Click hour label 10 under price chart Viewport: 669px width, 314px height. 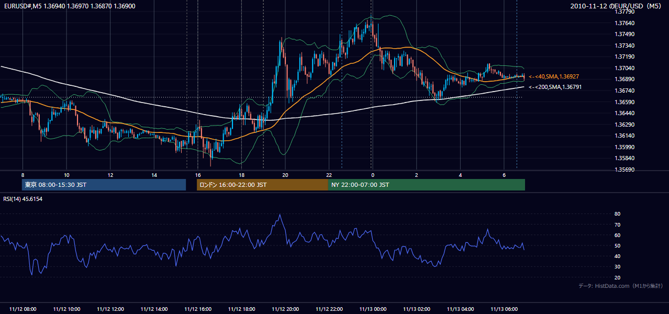click(x=66, y=175)
